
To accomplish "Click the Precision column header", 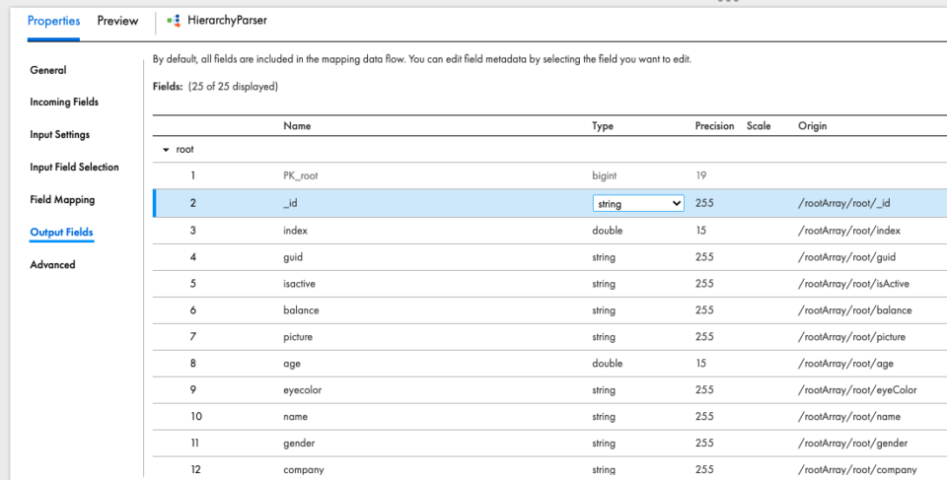I will [x=714, y=126].
